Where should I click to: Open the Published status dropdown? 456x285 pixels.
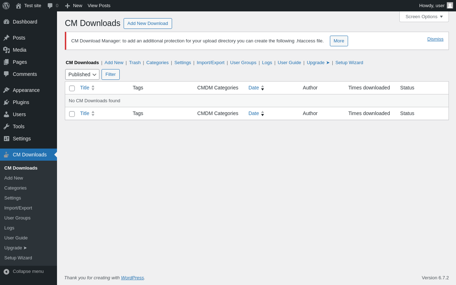coord(82,74)
